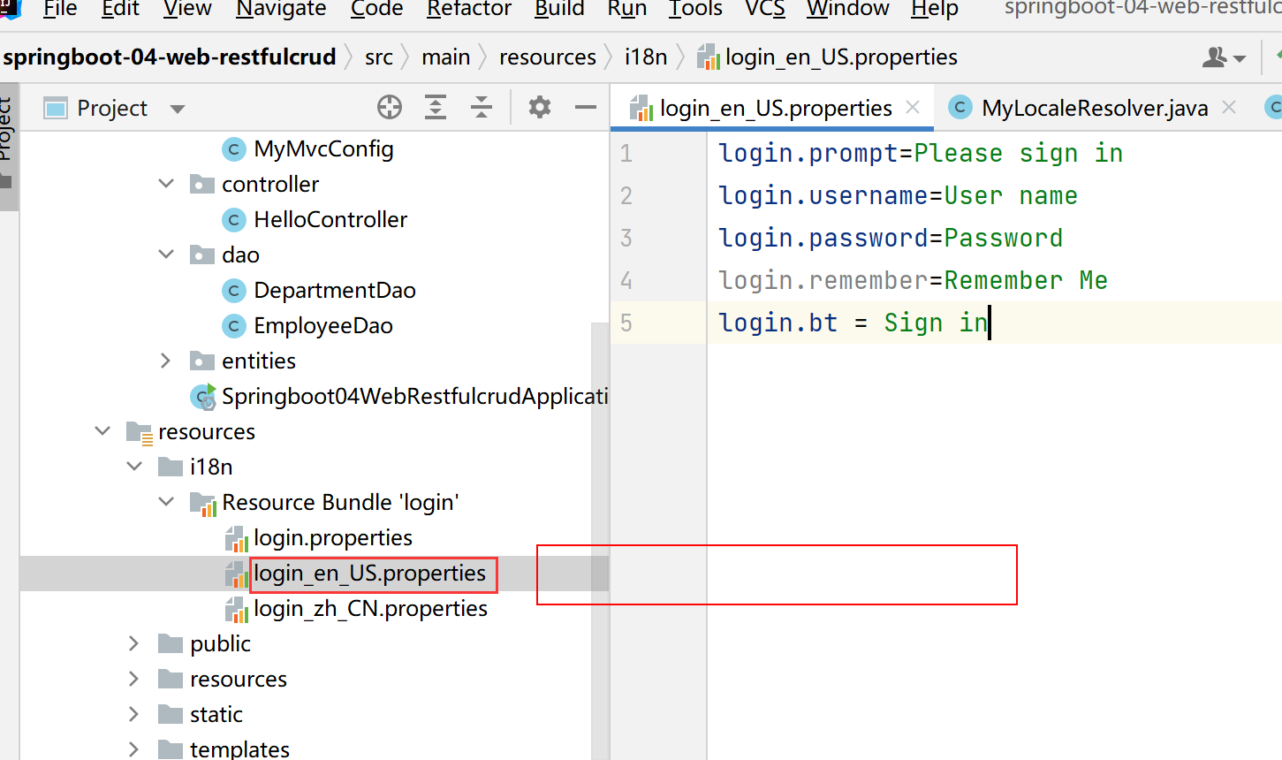Hide the Project tool window with minus icon
The width and height of the screenshot is (1282, 760).
(x=586, y=108)
